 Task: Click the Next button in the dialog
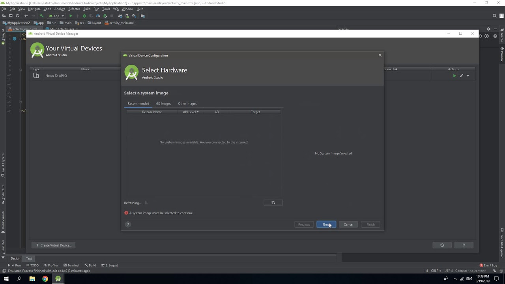326,224
